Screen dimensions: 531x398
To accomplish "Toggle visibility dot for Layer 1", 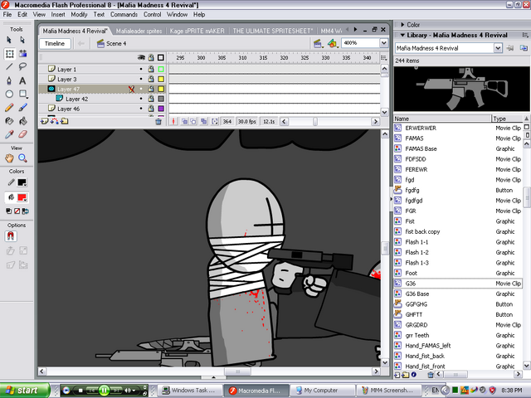I will 141,69.
